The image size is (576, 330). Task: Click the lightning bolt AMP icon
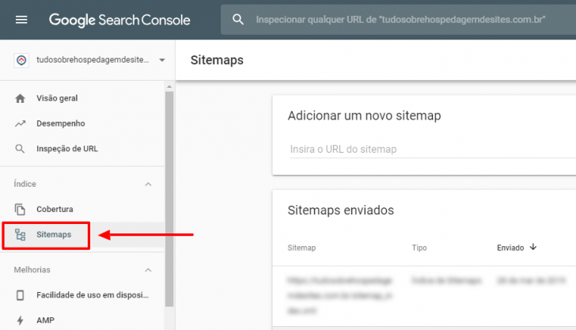pyautogui.click(x=21, y=321)
